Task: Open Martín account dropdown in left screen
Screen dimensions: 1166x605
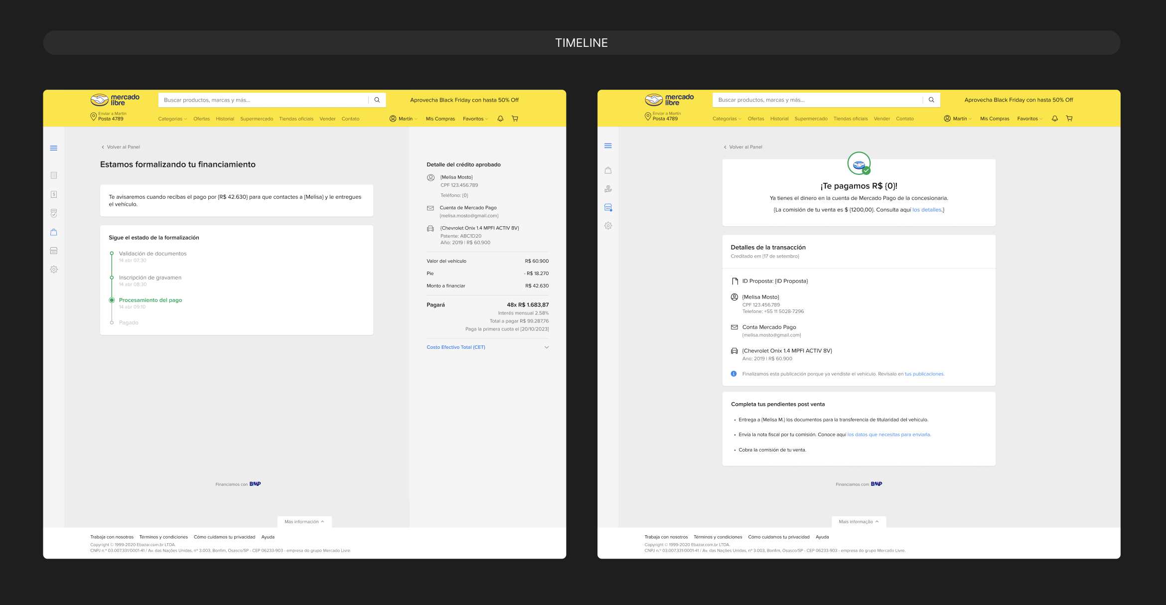Action: (404, 119)
